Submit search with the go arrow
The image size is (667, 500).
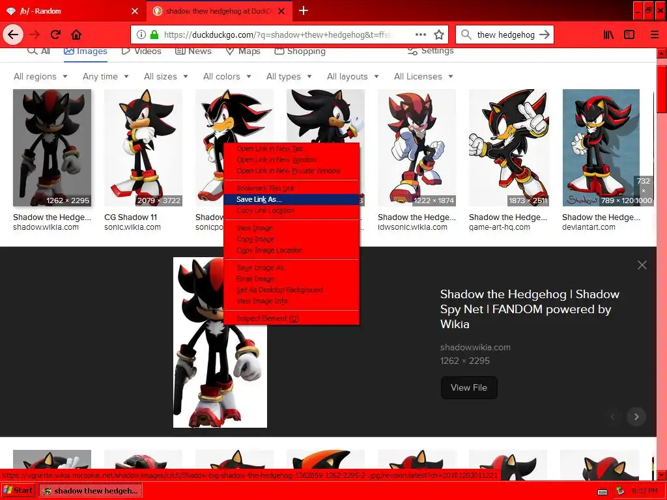(x=544, y=35)
